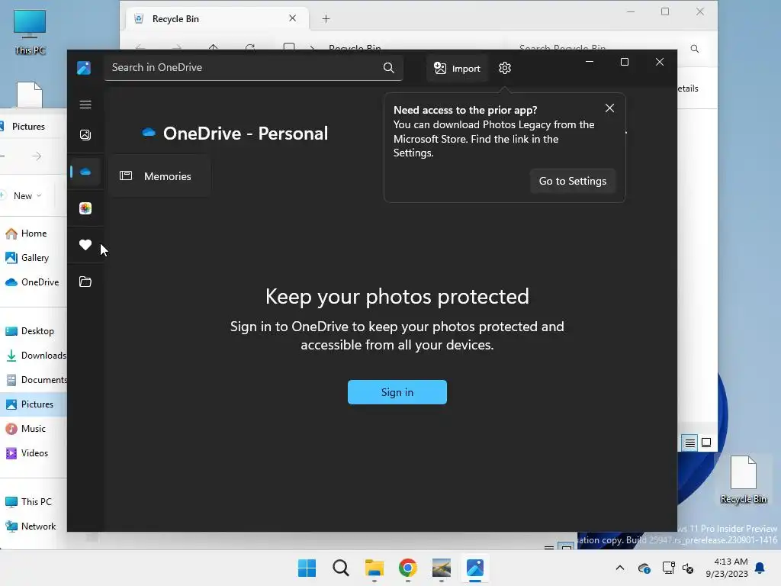Select This PC in Explorer navigation pane
Image resolution: width=781 pixels, height=586 pixels.
click(x=34, y=502)
